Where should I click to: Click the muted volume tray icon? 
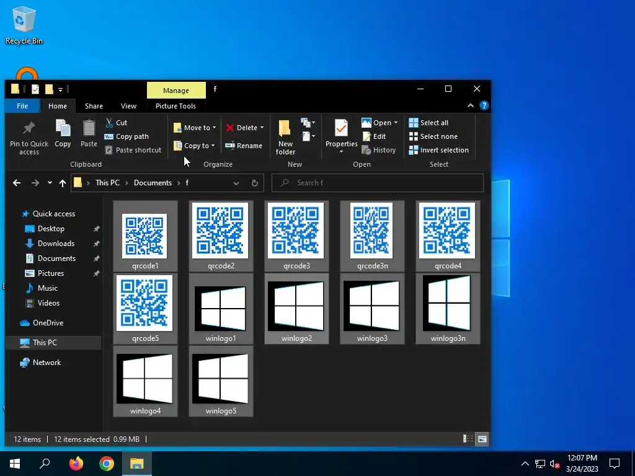(555, 464)
